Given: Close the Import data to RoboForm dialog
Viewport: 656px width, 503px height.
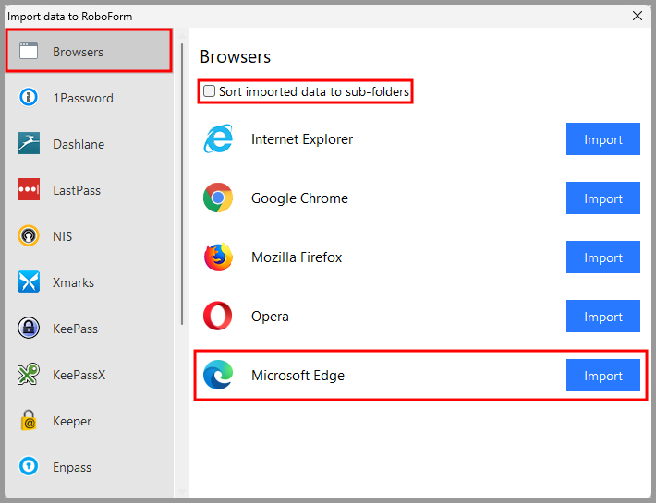Looking at the screenshot, I should tap(637, 15).
